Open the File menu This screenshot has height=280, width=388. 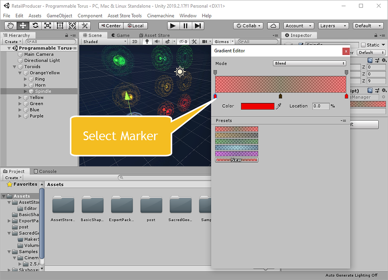[x=7, y=15]
